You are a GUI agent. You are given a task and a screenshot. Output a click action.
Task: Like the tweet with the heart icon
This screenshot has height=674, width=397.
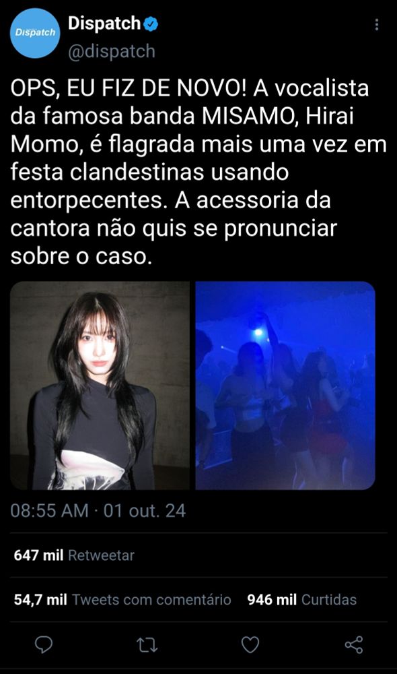click(x=250, y=645)
